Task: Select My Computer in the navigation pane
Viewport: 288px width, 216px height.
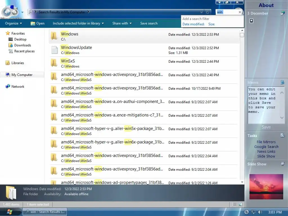Action: click(x=22, y=75)
